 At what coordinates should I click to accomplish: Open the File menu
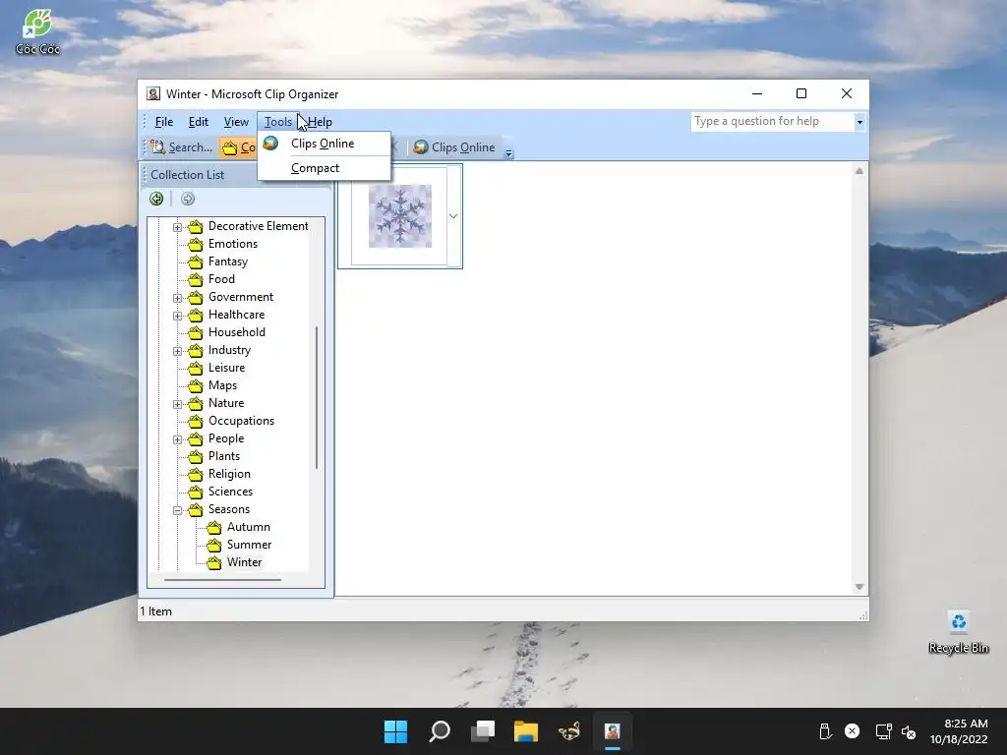click(x=164, y=121)
